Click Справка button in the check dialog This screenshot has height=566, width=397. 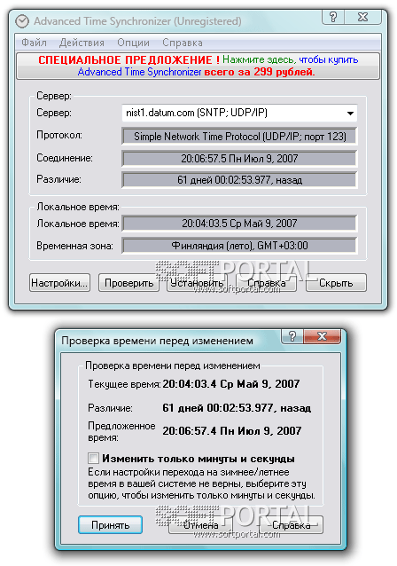click(292, 525)
